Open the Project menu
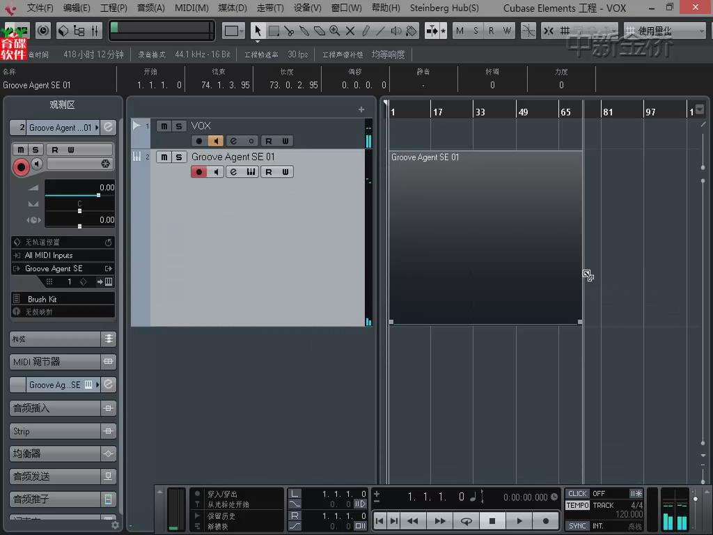 pos(113,8)
